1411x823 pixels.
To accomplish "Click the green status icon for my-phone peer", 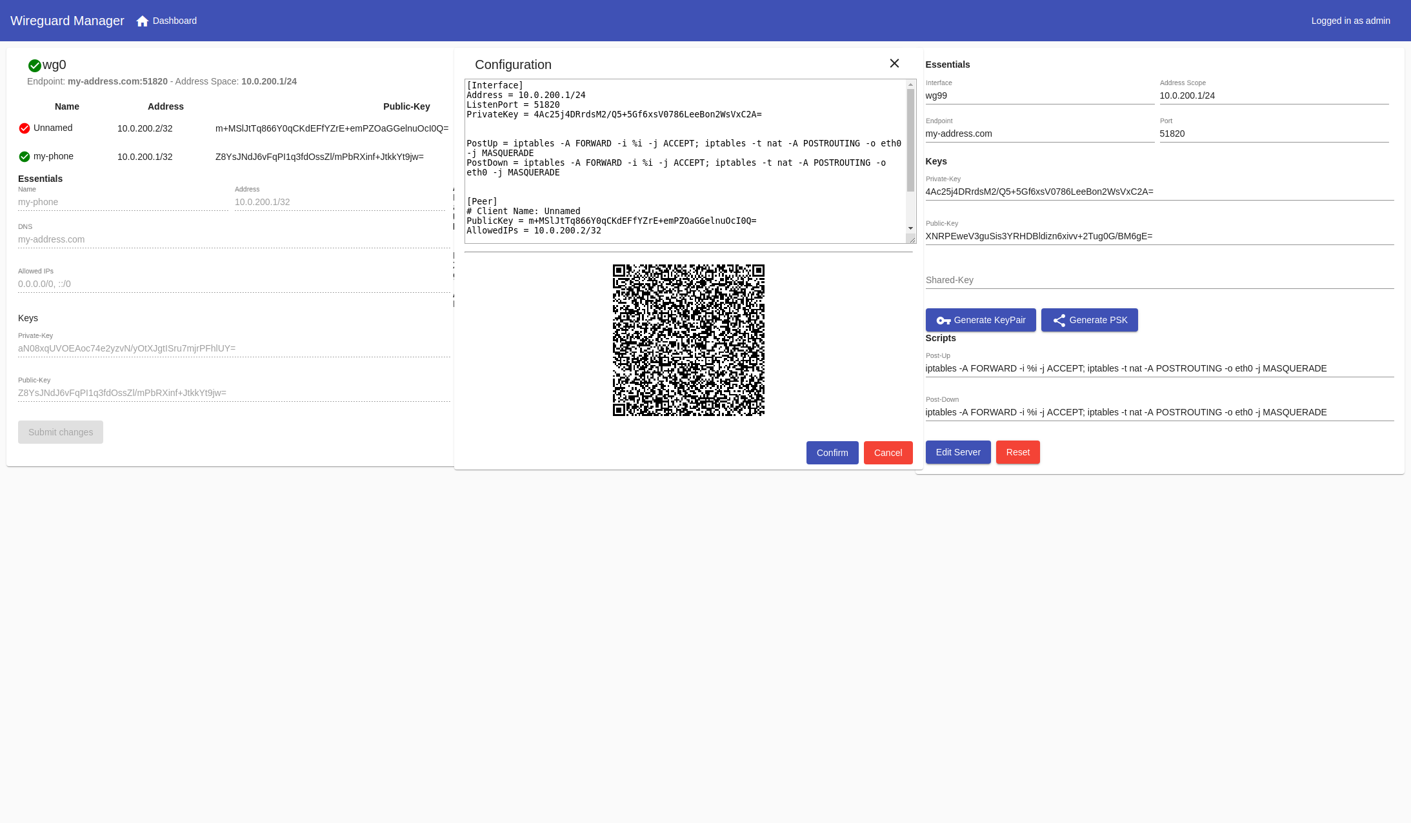I will [x=25, y=157].
